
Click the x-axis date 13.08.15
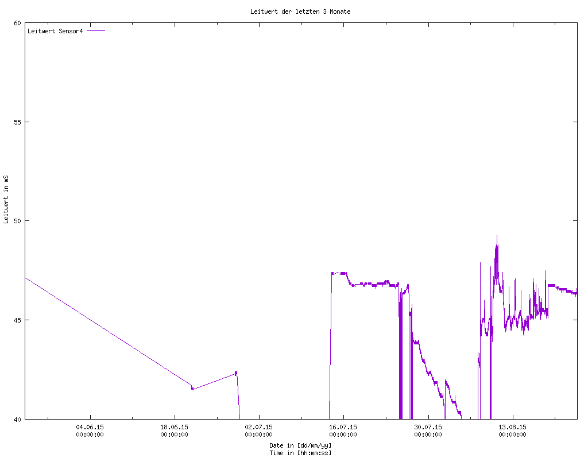pyautogui.click(x=512, y=427)
